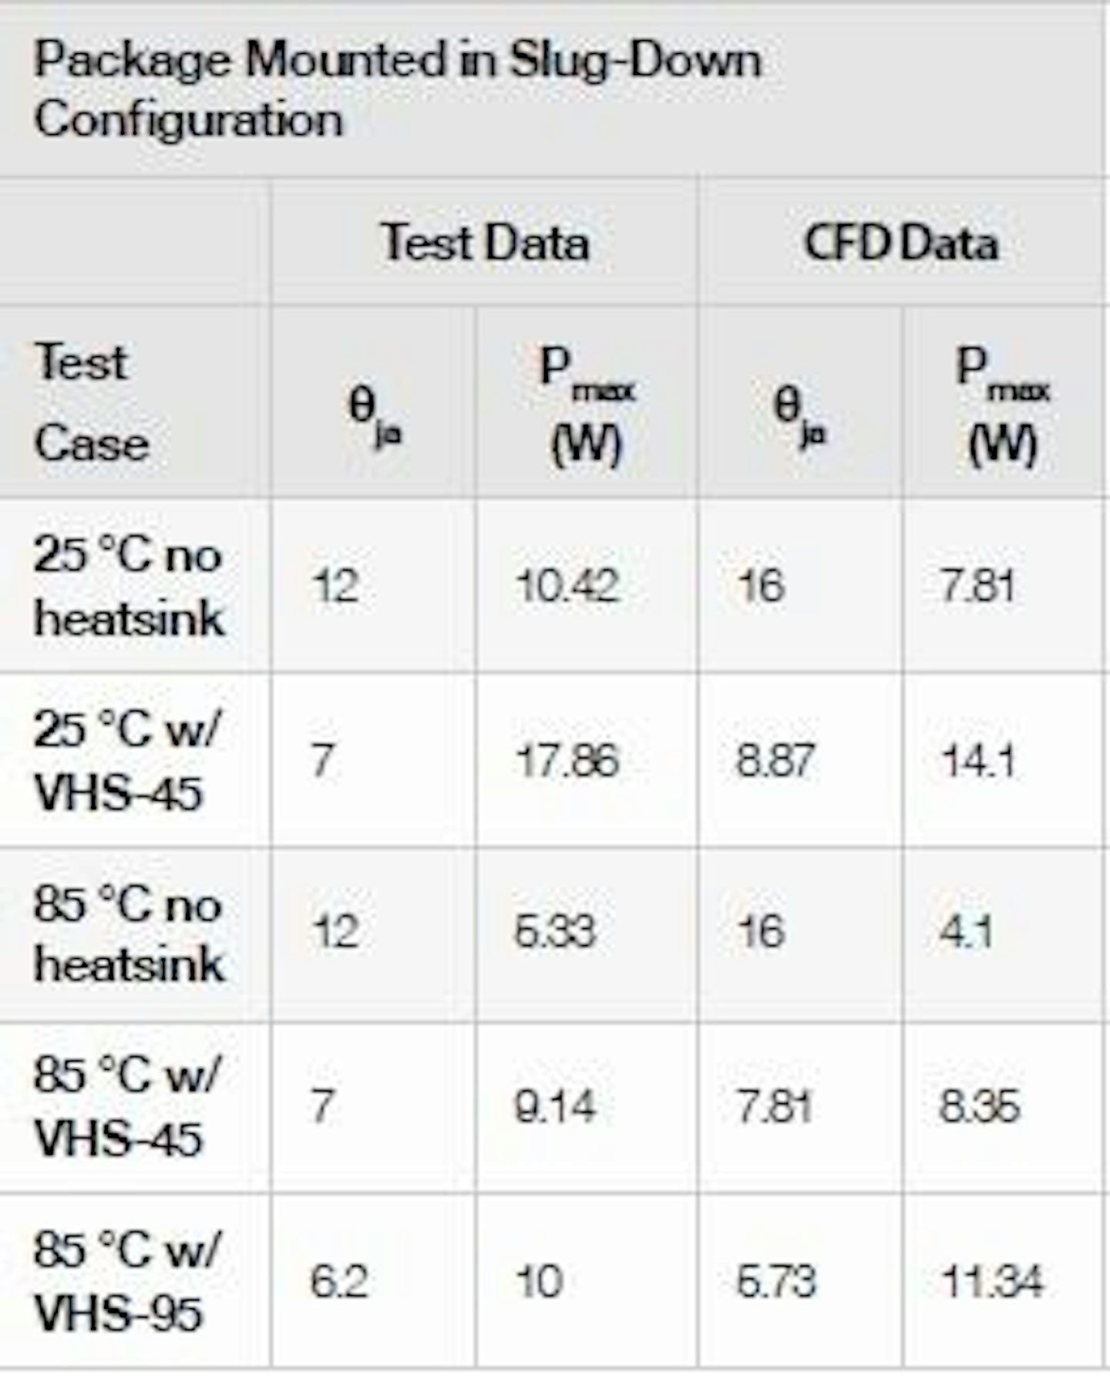This screenshot has width=1110, height=1379.
Task: Select the CFD Data column header
Action: [x=900, y=242]
